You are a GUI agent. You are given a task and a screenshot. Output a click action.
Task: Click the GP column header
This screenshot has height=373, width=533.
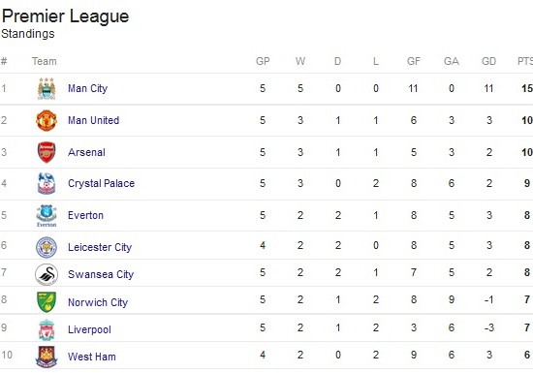[x=263, y=61]
